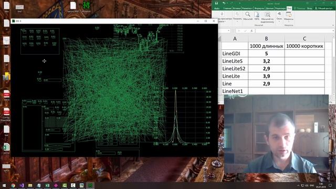Screen dimensions: 336x189
Task: Click the clock in the system tray
Action: (x=321, y=185)
